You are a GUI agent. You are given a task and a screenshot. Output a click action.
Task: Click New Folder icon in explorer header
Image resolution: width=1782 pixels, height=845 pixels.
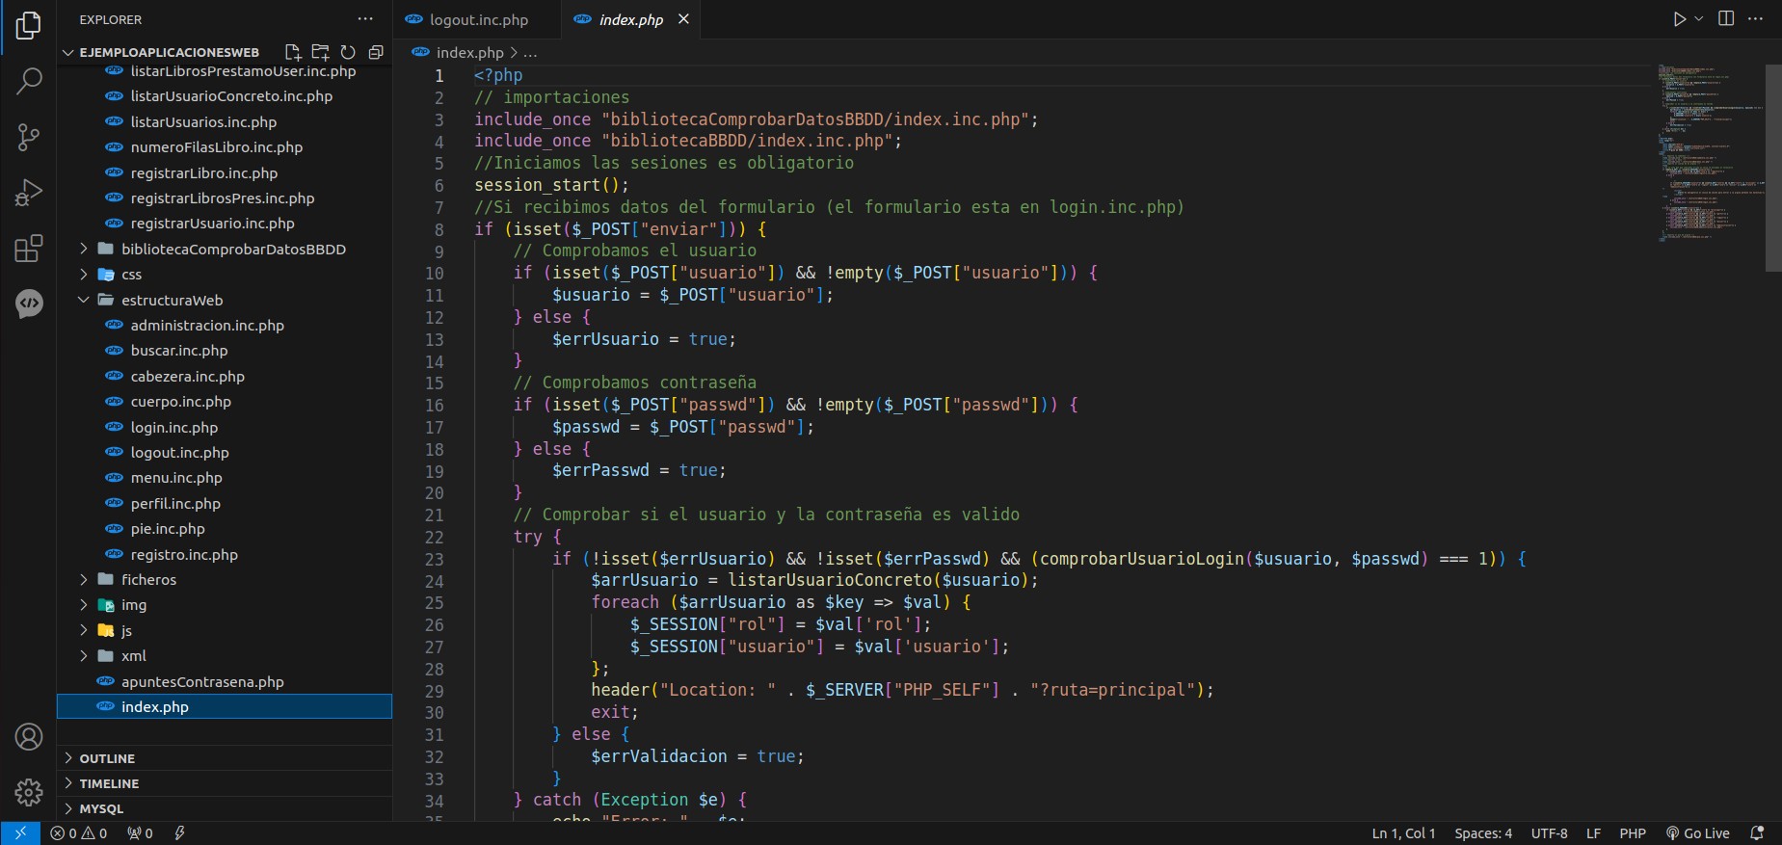pos(320,52)
